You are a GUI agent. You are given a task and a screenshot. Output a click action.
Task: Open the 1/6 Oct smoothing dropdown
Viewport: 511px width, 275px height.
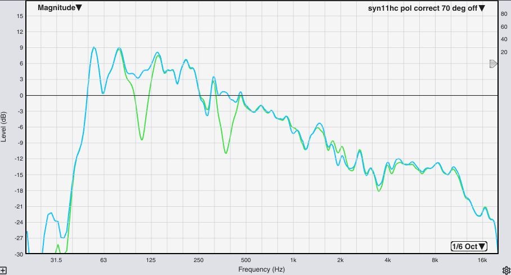tap(469, 246)
